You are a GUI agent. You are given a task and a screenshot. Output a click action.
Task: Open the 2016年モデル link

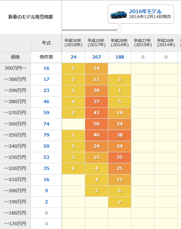point(145,12)
